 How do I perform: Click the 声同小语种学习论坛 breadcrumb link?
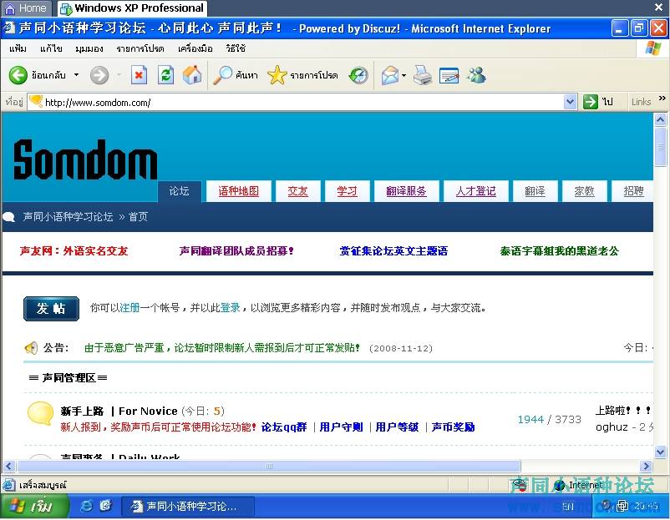68,217
